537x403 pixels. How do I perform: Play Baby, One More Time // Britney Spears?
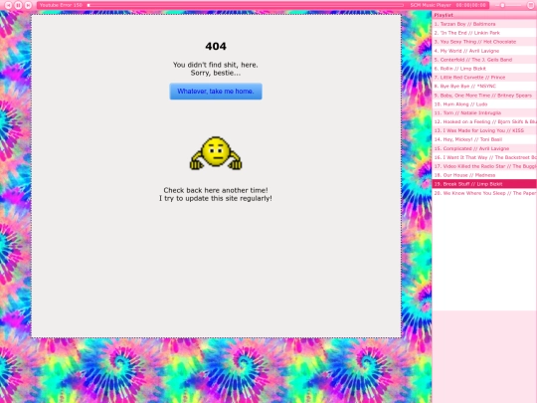pos(484,96)
